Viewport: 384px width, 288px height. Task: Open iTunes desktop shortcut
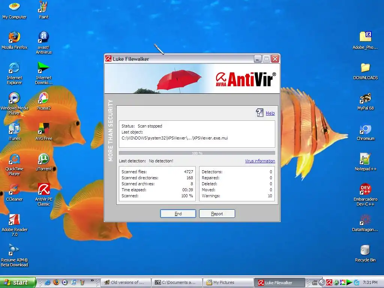click(14, 132)
